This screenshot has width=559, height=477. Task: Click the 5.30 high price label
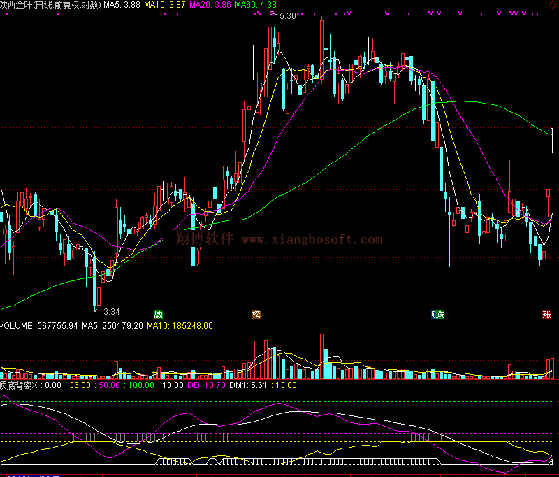[x=287, y=15]
